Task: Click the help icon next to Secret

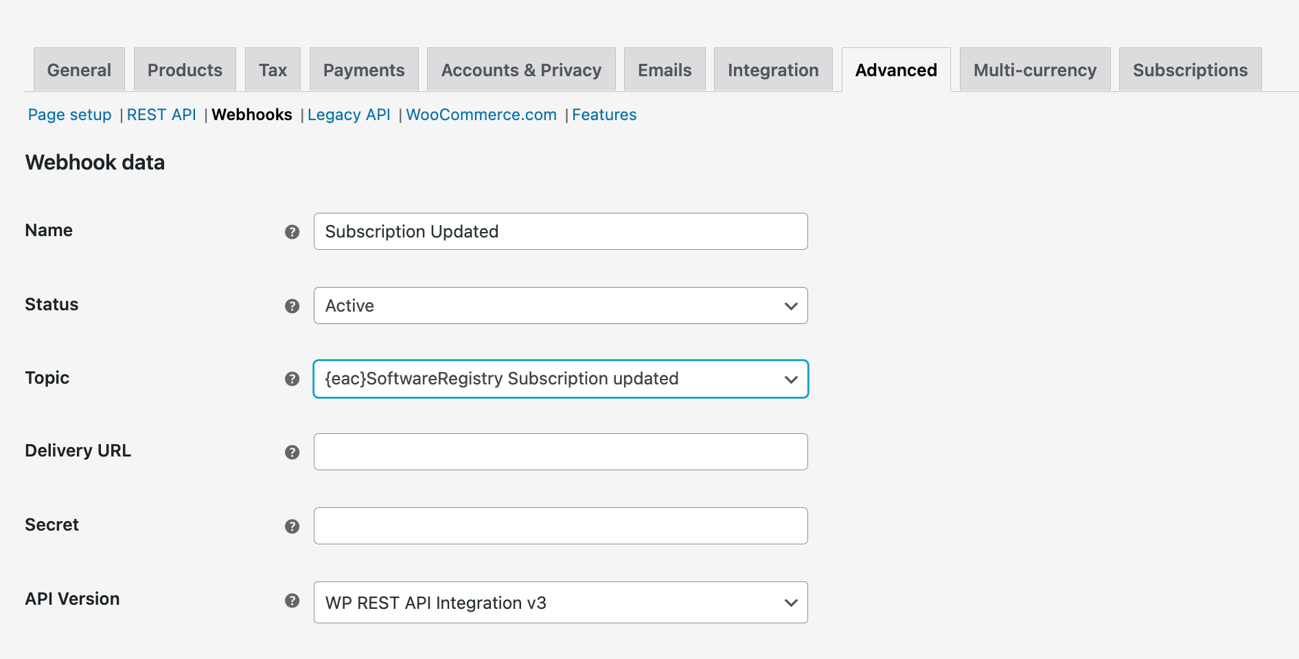Action: (x=292, y=527)
